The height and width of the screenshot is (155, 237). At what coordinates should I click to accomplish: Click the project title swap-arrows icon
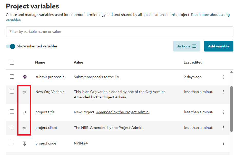tap(24, 112)
